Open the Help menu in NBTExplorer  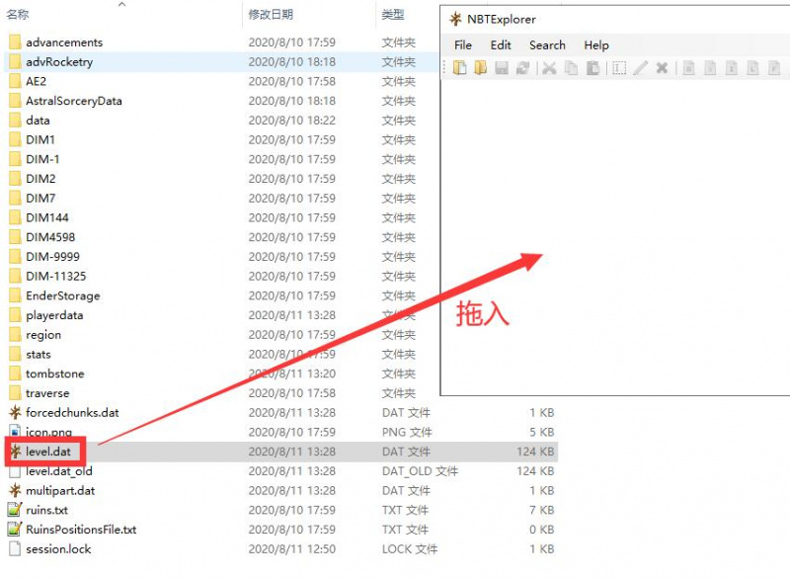pyautogui.click(x=596, y=45)
